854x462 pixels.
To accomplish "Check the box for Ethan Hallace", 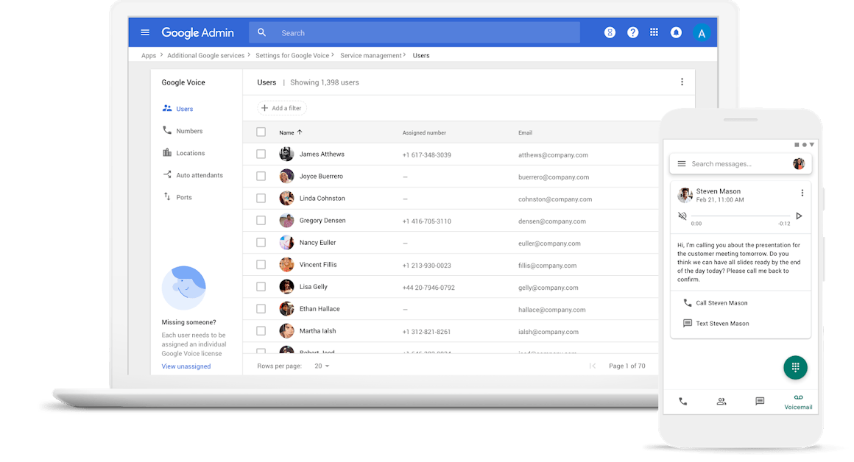I will pyautogui.click(x=261, y=308).
